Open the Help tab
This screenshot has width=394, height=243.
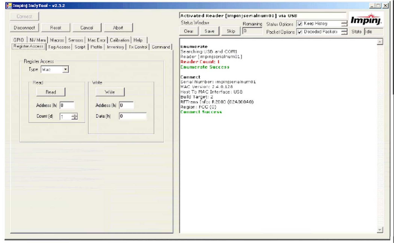pos(138,40)
